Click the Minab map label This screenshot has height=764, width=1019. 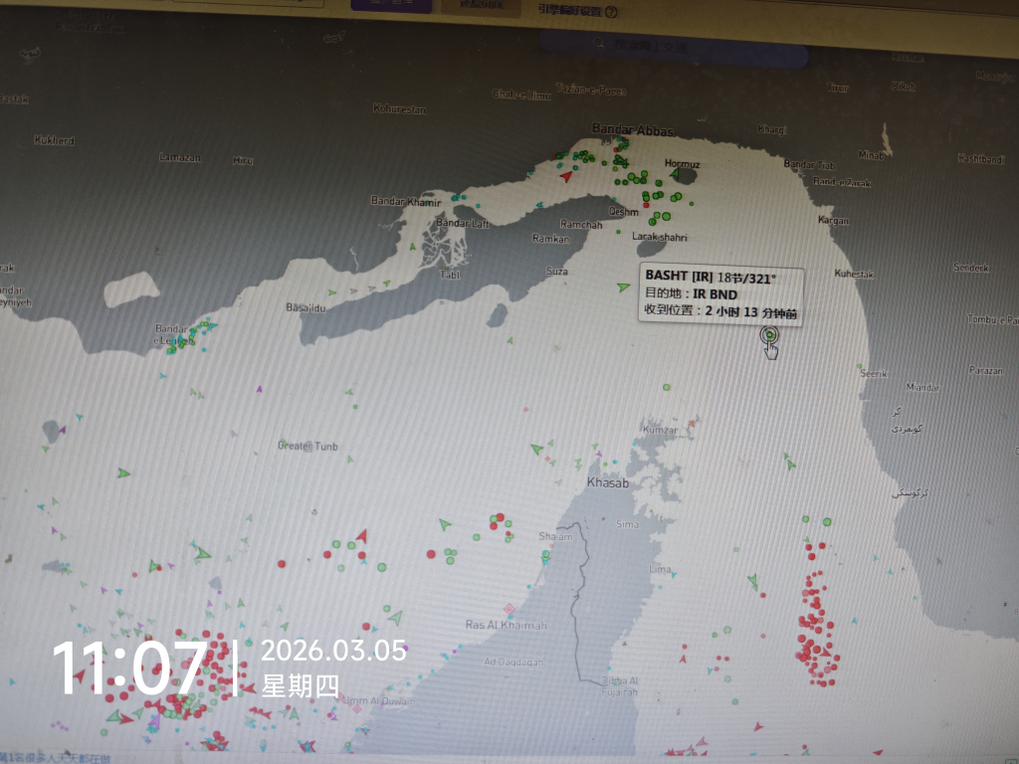871,154
